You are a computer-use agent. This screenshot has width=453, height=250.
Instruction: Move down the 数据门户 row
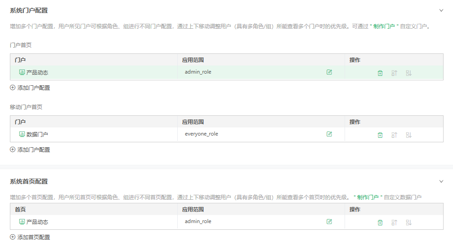(x=408, y=135)
